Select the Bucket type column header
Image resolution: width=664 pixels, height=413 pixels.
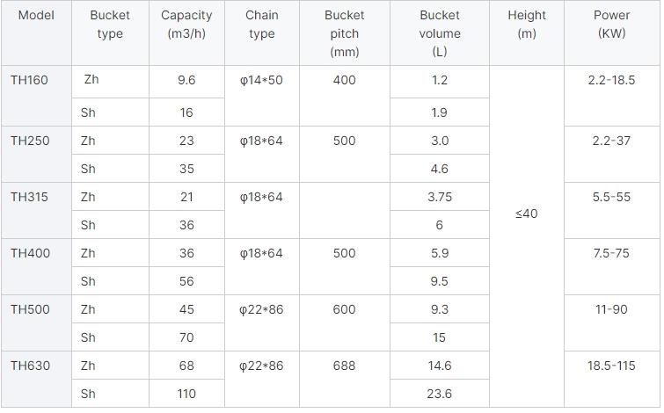110,25
